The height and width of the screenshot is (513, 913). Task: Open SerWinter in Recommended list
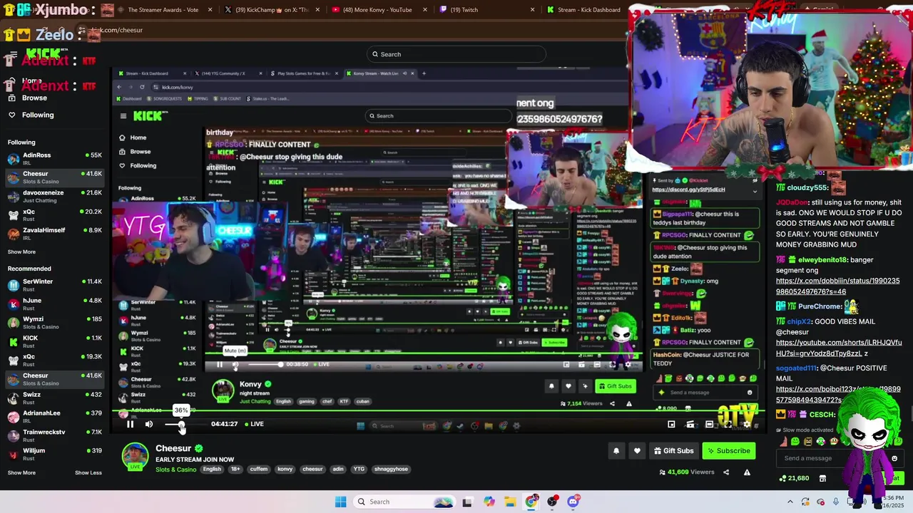[x=54, y=285]
